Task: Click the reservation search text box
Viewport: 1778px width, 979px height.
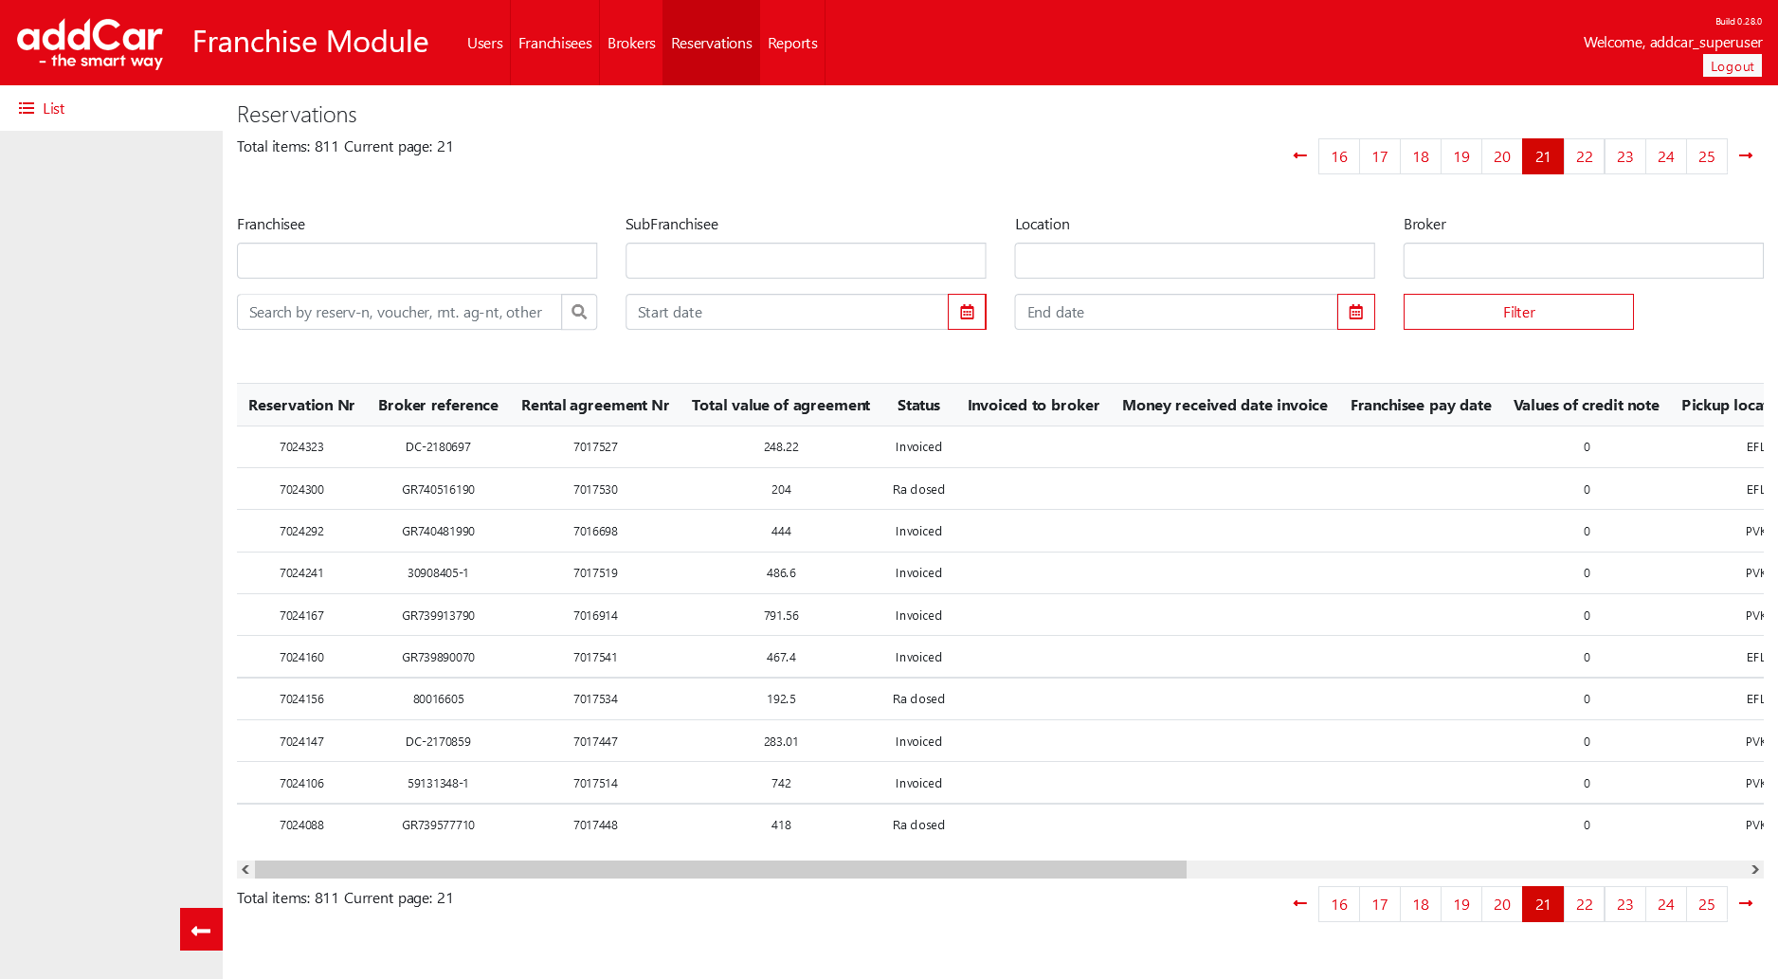Action: pyautogui.click(x=399, y=312)
